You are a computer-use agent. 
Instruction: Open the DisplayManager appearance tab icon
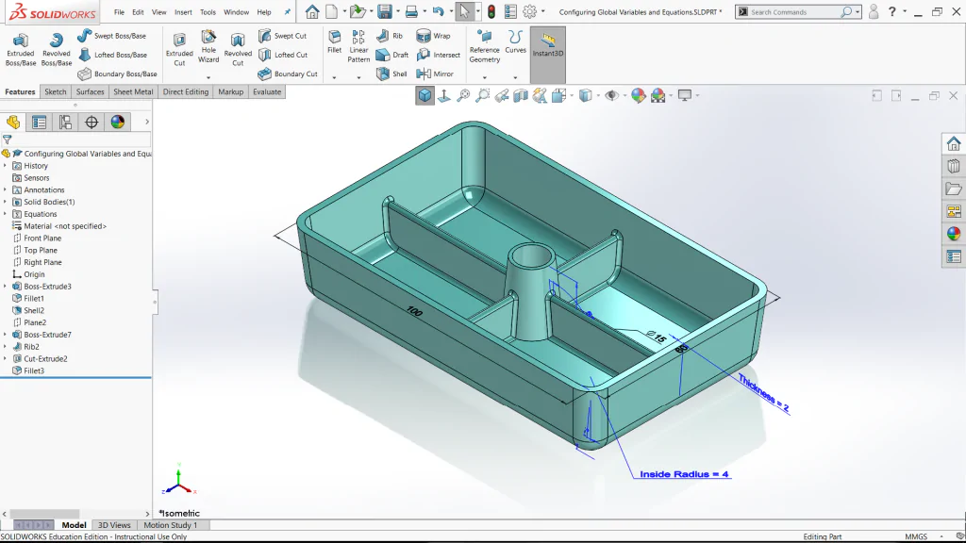pos(118,122)
